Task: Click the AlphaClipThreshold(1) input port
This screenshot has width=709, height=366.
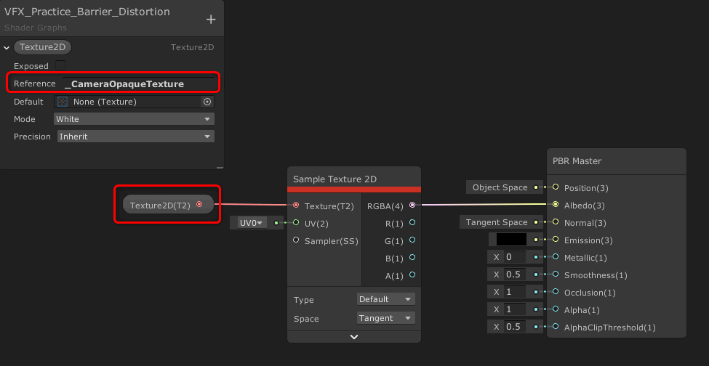Action: pos(556,327)
